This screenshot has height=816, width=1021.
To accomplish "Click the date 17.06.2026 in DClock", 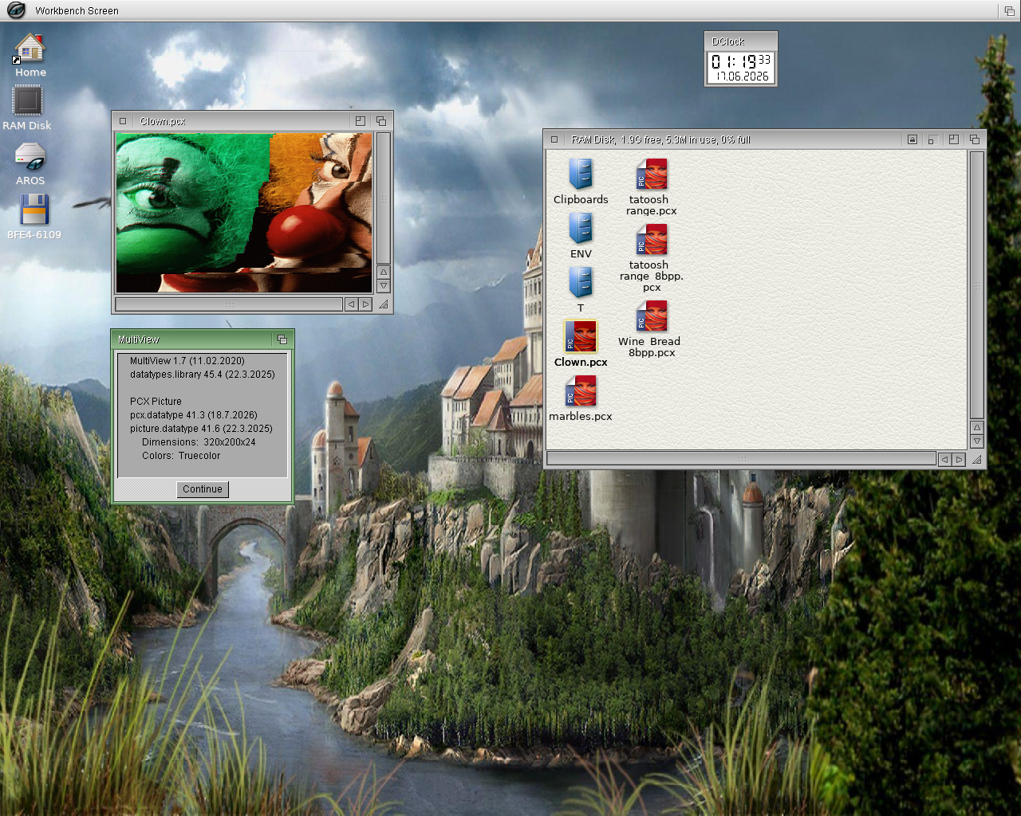I will click(x=743, y=76).
